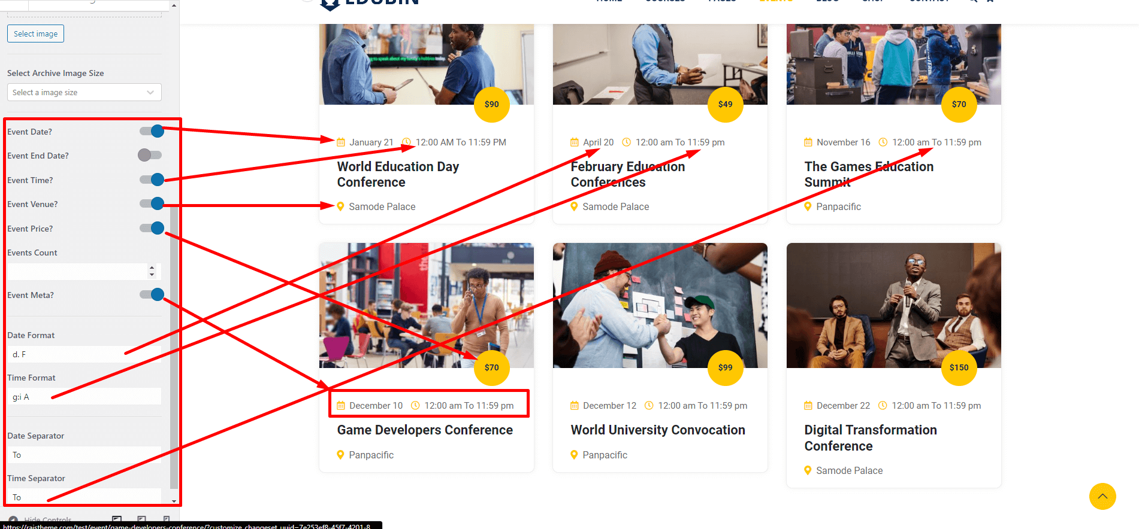This screenshot has width=1139, height=529.
Task: Enable the Event End Date toggle
Action: point(150,156)
